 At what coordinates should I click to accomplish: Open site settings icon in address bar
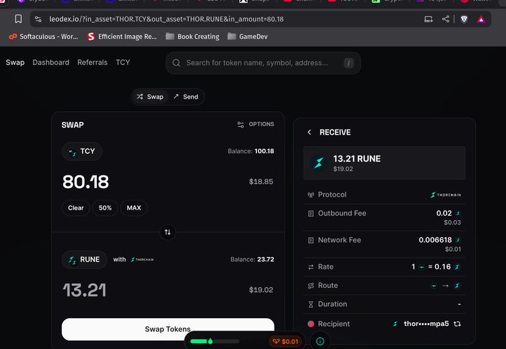pyautogui.click(x=38, y=19)
